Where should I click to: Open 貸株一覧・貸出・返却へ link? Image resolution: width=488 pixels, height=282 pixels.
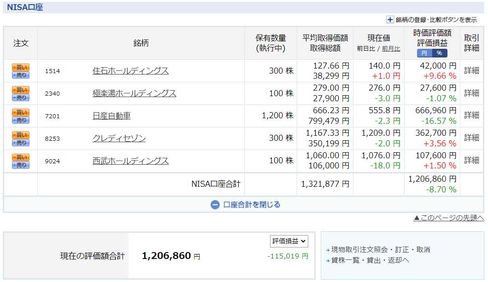coord(370,260)
